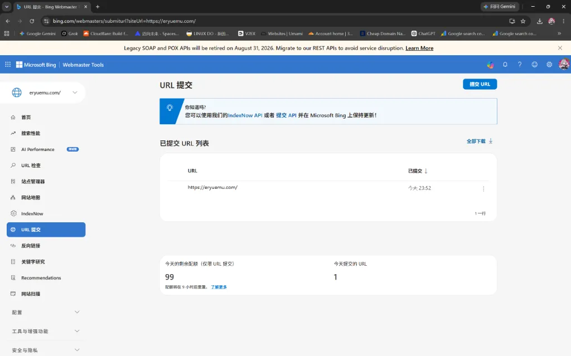Reload the page with refresh icon
Image resolution: width=571 pixels, height=356 pixels.
[32, 21]
